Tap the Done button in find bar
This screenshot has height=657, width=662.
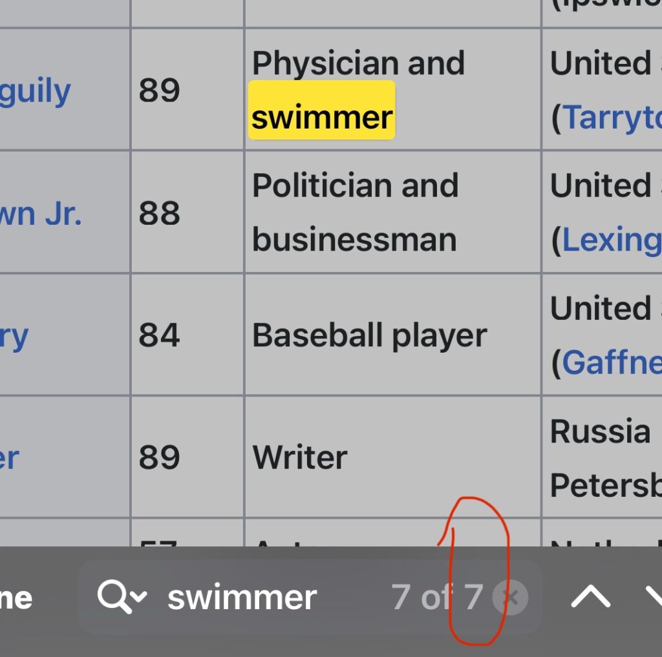coord(16,599)
